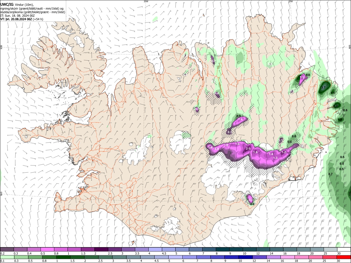Click the 2.0 snowfall value in the purple band

coord(248,148)
